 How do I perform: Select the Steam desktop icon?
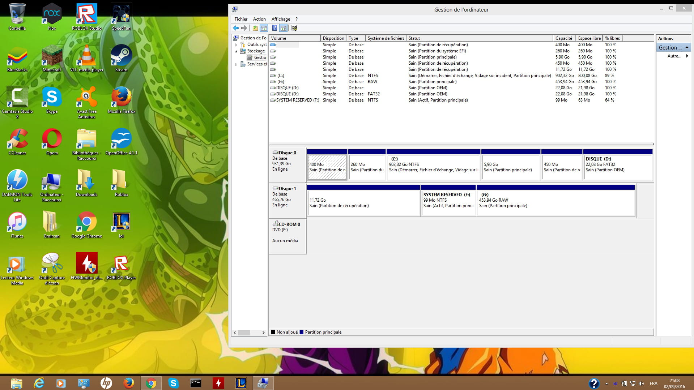point(121,59)
